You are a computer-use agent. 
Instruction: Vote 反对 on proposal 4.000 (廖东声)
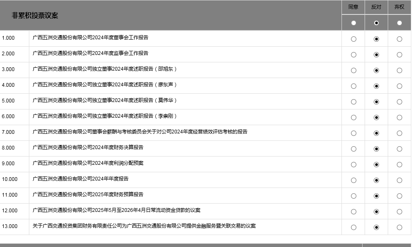376,86
